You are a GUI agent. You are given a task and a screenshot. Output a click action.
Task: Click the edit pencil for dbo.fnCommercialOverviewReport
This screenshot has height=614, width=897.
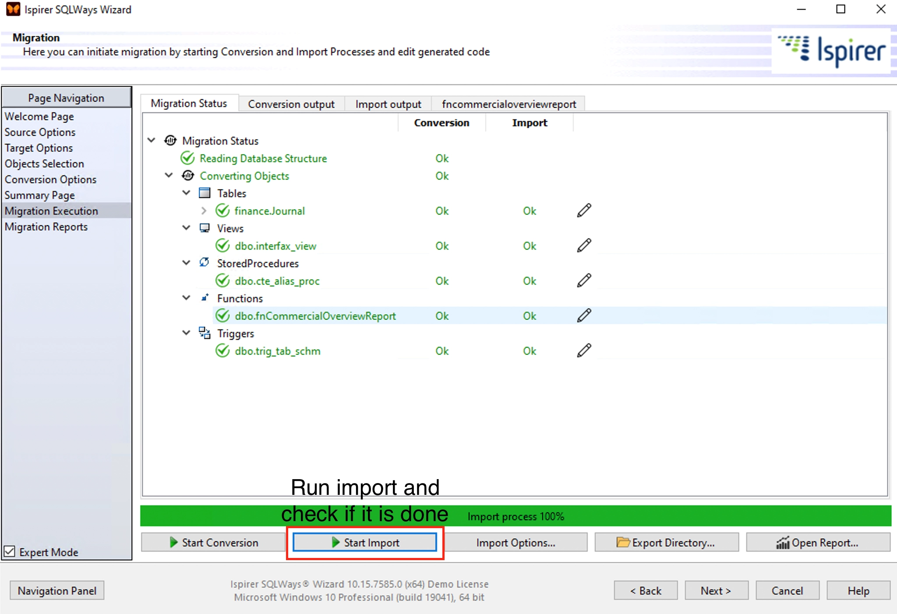(584, 316)
